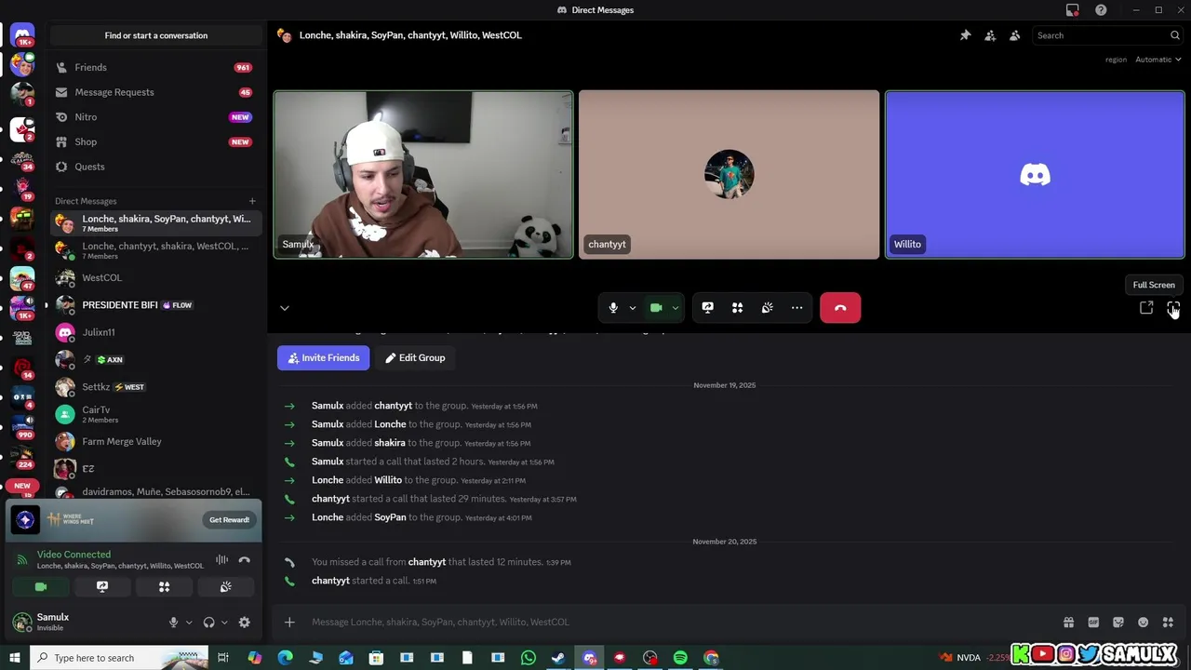The image size is (1191, 670).
Task: Open WhatsApp from the Windows taskbar
Action: [x=529, y=658]
